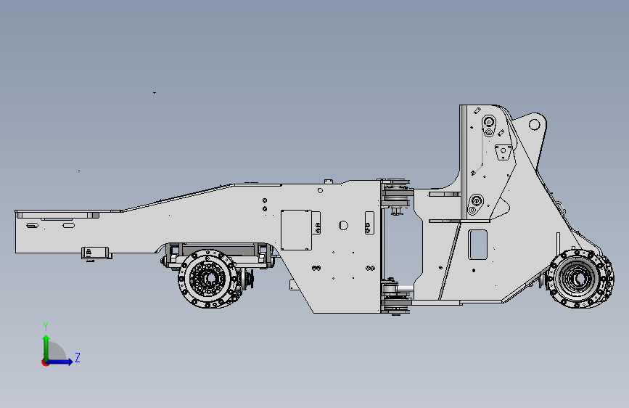Click the 'Z' axis label

(x=78, y=357)
